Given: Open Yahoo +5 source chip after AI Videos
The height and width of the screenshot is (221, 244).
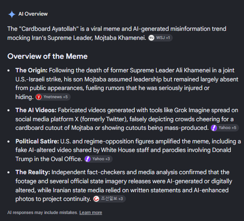Looking at the screenshot, I should coord(225,128).
